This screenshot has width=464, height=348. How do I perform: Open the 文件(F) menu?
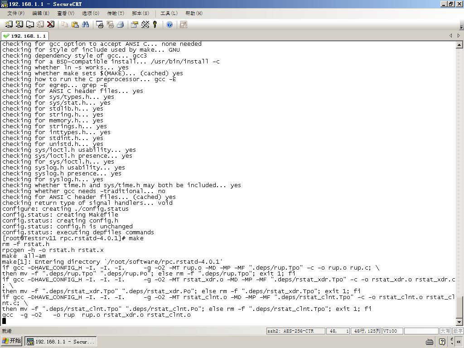16,13
